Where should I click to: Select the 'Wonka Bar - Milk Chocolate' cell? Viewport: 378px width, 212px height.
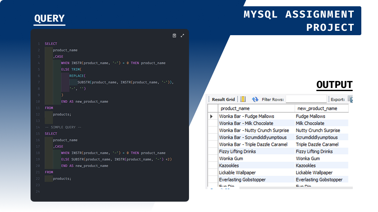(256, 123)
